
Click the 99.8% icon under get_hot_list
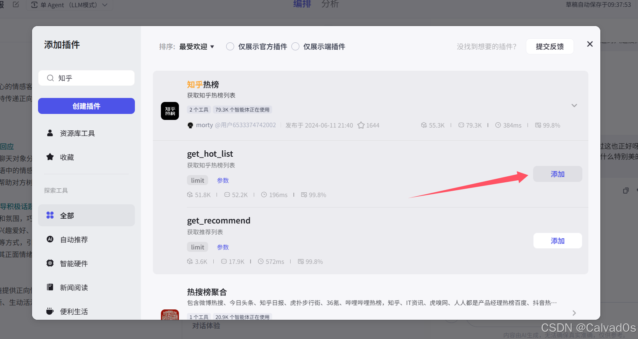coord(304,195)
